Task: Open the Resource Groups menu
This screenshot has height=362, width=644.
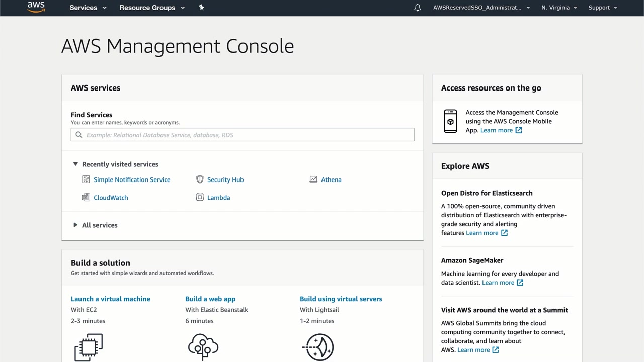Action: click(x=152, y=8)
